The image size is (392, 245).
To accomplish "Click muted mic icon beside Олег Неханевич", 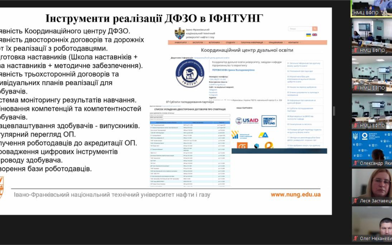I will 355,238.
